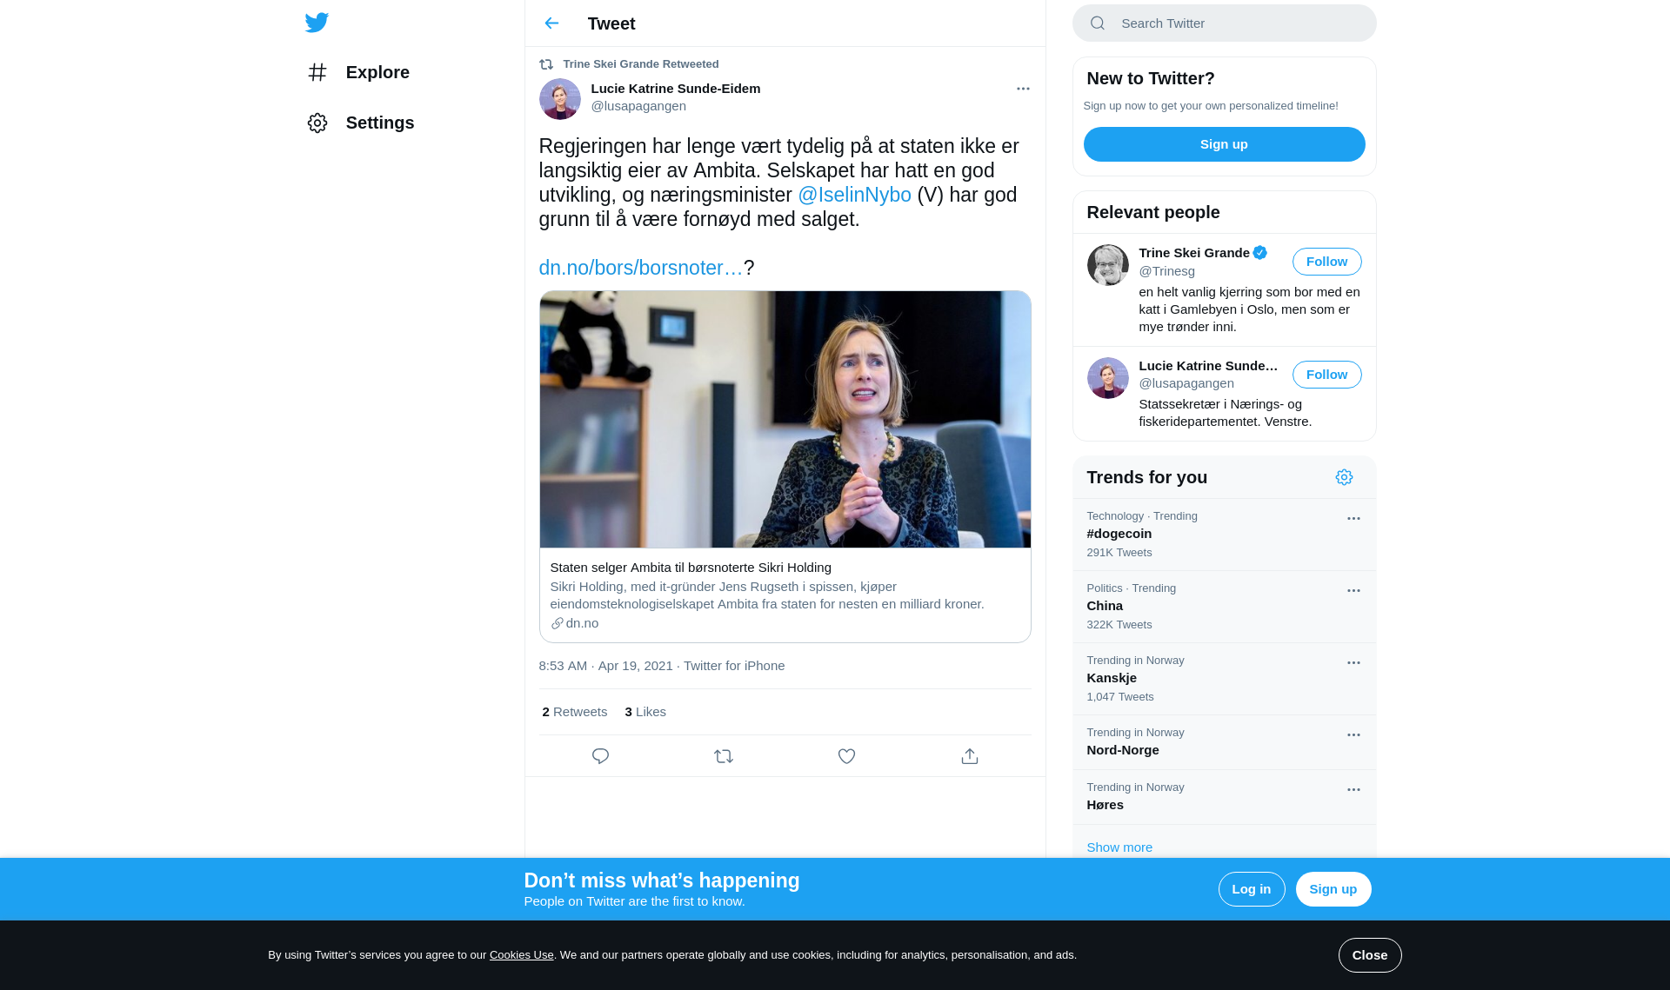Click Lucie Katrine Sunde-Eidem author name

point(676,89)
